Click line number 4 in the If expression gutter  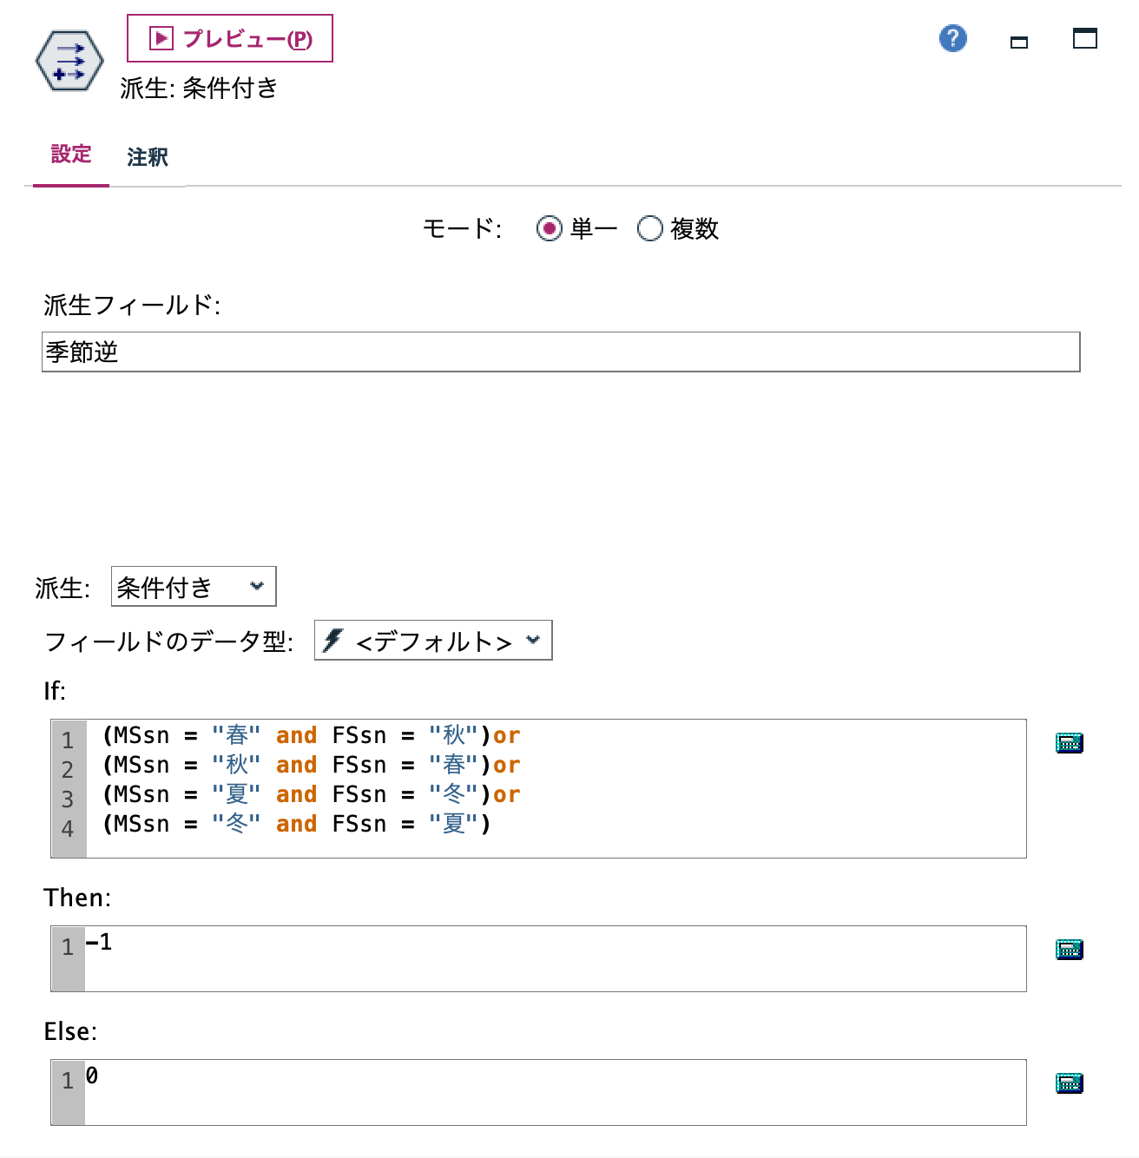coord(67,829)
